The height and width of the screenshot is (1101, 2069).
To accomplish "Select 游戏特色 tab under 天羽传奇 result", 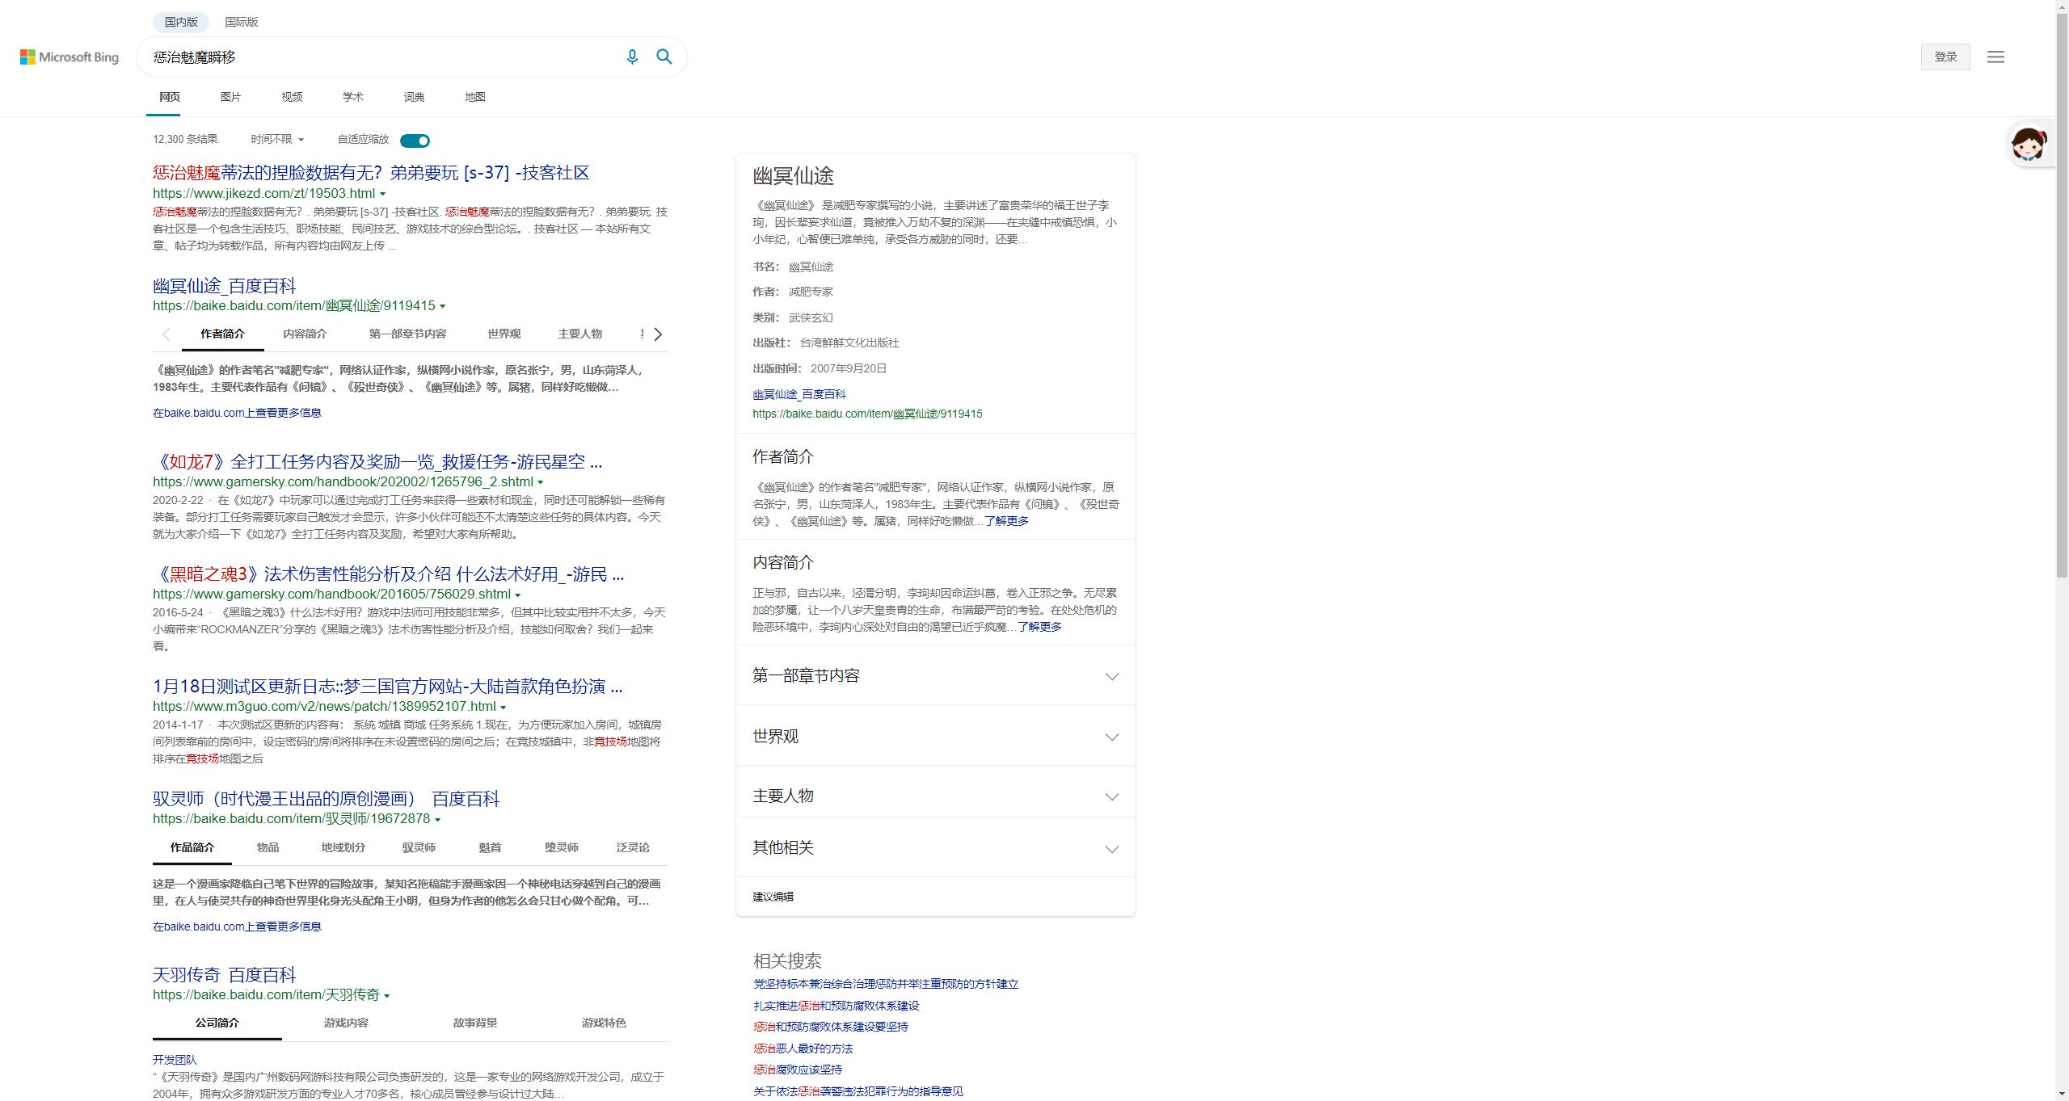I will (x=604, y=1023).
